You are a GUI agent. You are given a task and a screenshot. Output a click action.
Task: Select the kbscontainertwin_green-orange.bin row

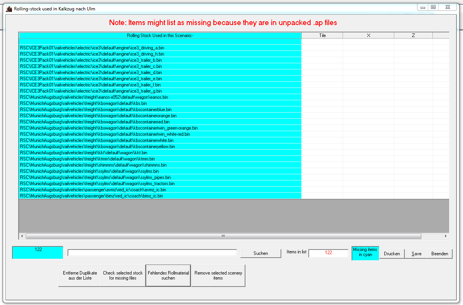click(x=160, y=128)
